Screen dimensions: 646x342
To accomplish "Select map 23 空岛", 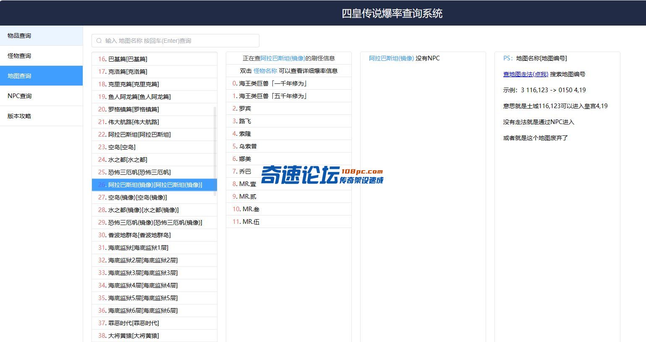I will 154,147.
